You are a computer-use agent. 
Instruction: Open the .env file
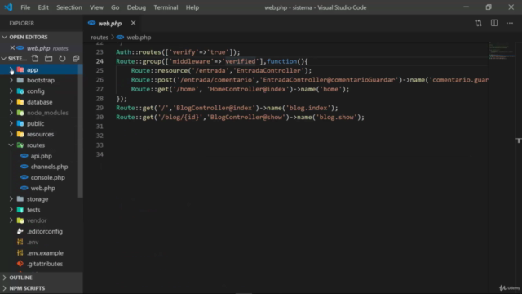pos(33,243)
